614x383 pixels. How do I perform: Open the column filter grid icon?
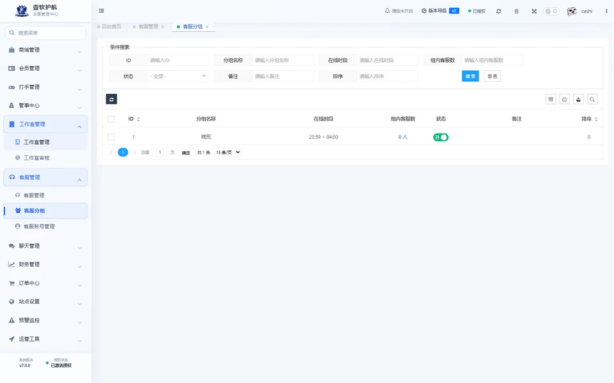[551, 100]
